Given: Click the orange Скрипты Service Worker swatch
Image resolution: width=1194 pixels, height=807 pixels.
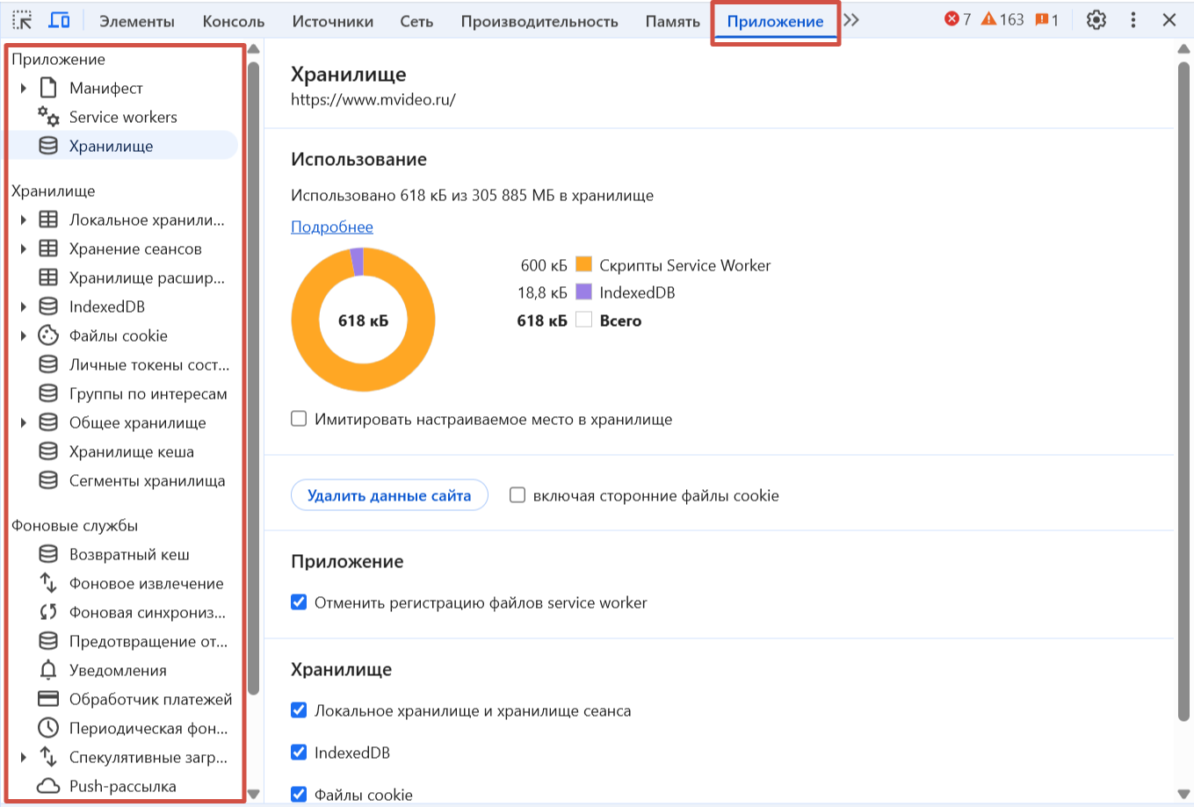Looking at the screenshot, I should tap(583, 264).
